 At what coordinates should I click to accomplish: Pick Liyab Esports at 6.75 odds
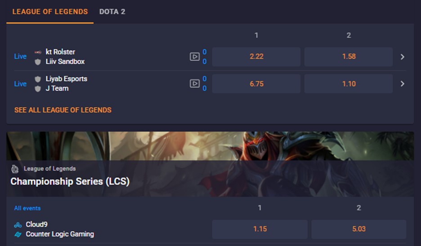coord(256,83)
